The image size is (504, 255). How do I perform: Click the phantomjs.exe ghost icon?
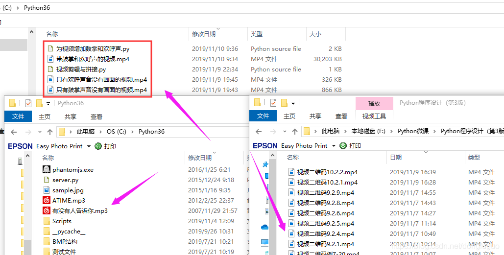click(46, 169)
